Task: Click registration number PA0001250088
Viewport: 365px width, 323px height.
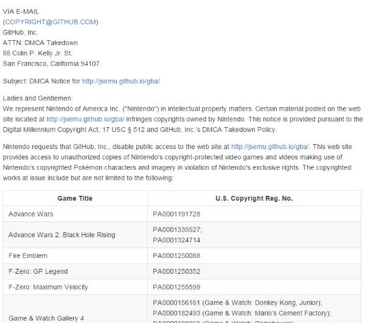Action: tap(176, 255)
